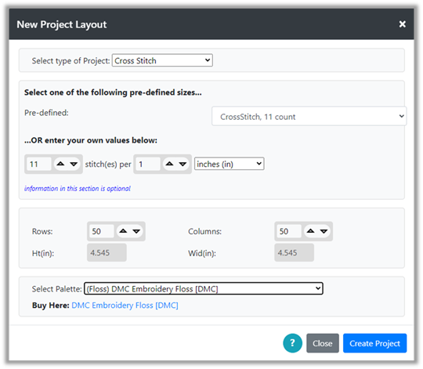Increase stitches count with up arrow
Image resolution: width=423 pixels, height=369 pixels.
point(60,164)
